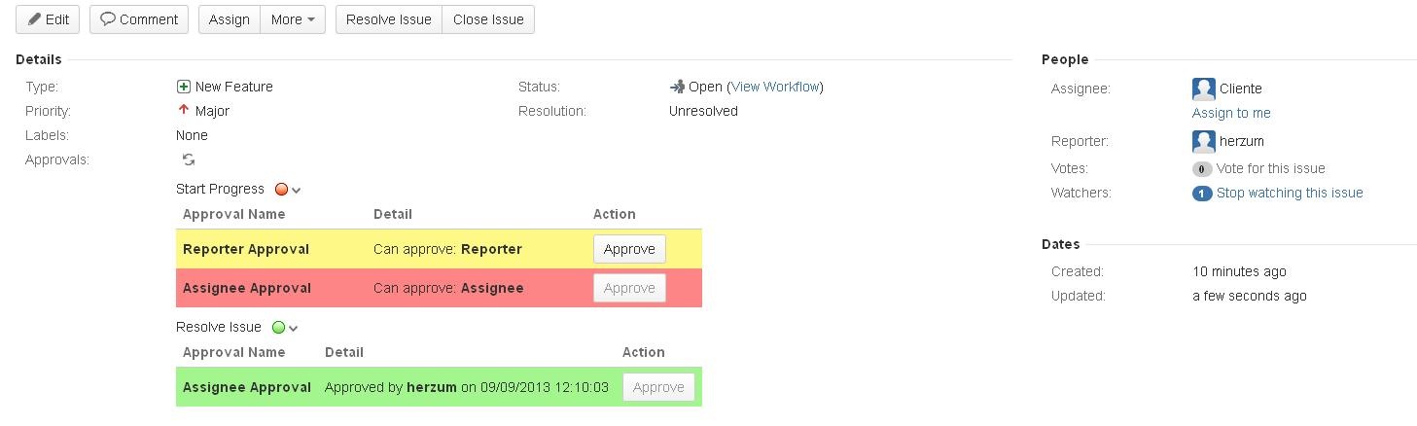
Task: Click the Assign button
Action: coord(230,19)
